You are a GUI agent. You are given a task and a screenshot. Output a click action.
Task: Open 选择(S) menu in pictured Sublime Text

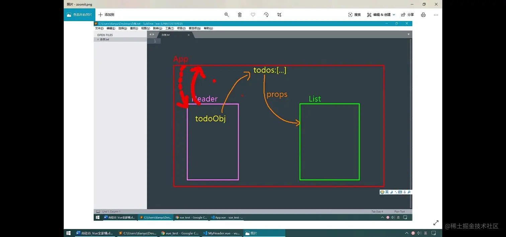coord(123,28)
